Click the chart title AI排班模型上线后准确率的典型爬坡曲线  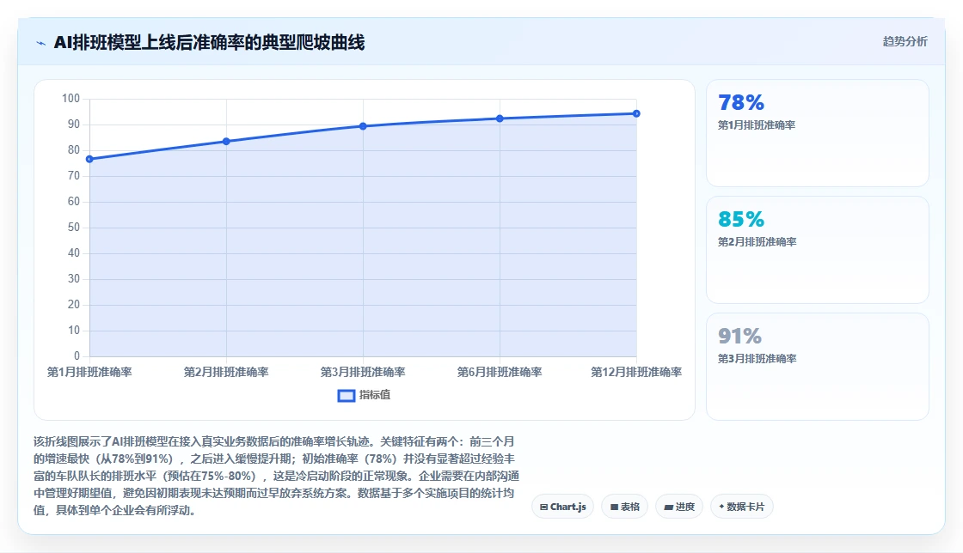coord(210,42)
